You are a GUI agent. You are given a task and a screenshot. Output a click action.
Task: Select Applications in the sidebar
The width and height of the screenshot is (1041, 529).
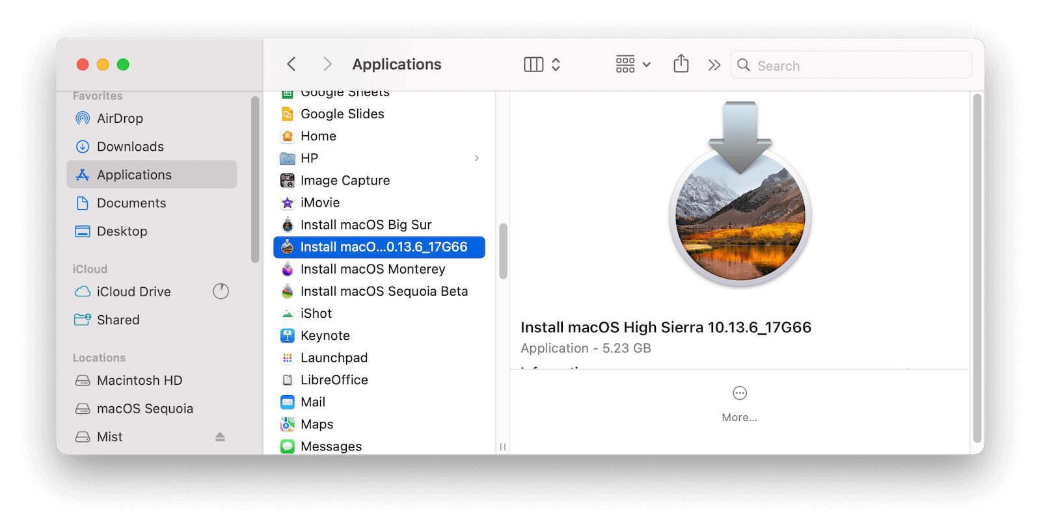pos(152,175)
